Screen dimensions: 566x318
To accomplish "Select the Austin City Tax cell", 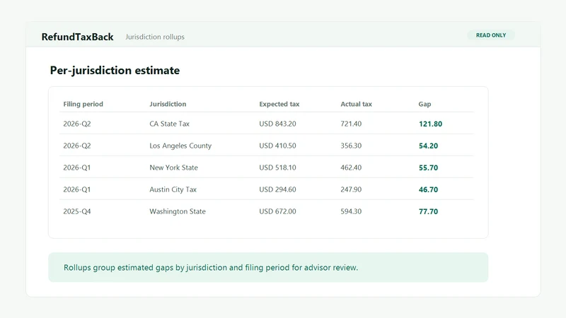I will pyautogui.click(x=173, y=189).
